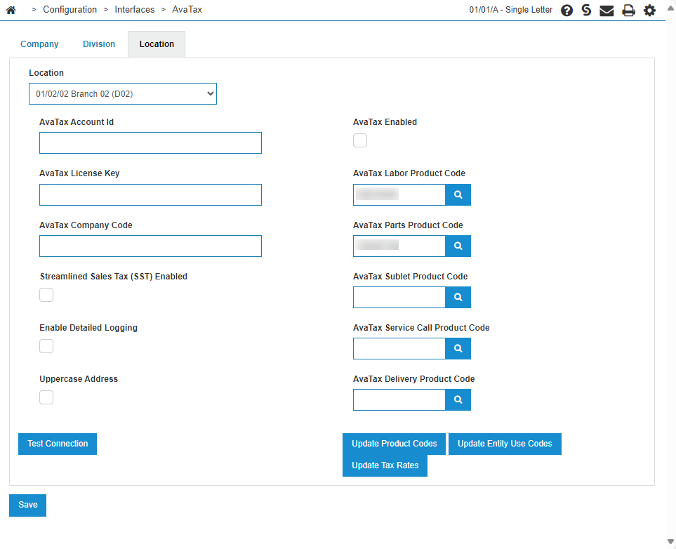Toggle Enable Detailed Logging checkbox
The image size is (676, 549).
[x=46, y=346]
